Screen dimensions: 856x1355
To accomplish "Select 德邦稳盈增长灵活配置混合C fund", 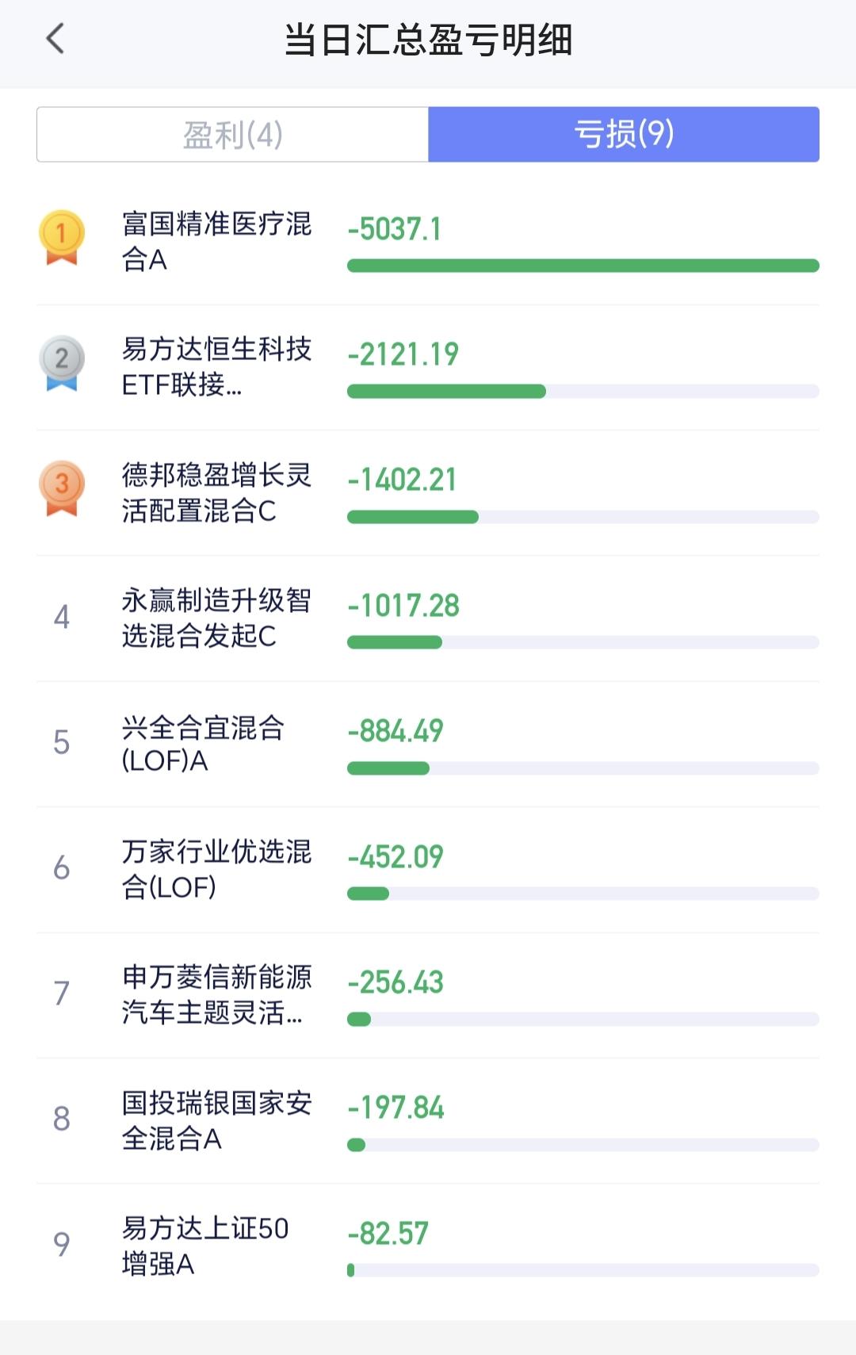I will (x=428, y=492).
